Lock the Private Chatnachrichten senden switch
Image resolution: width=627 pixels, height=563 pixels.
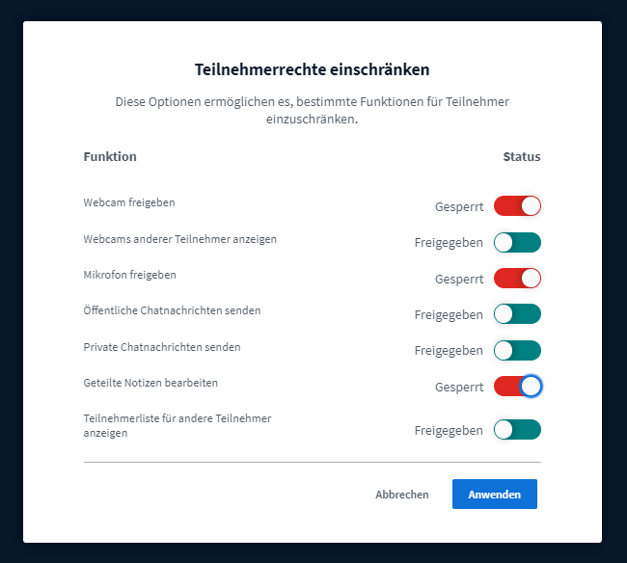click(x=517, y=350)
